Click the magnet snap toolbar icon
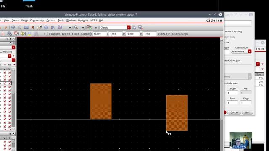Image resolution: width=269 pixels, height=151 pixels. click(60, 27)
